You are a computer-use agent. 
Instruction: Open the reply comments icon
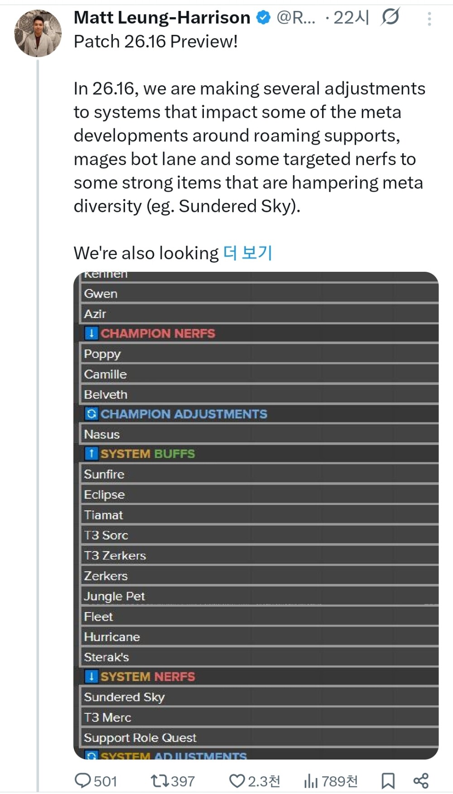click(x=83, y=780)
